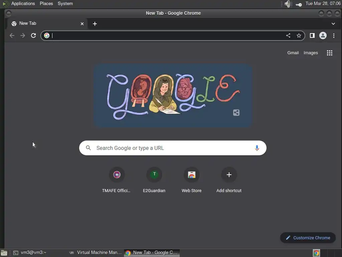This screenshot has height=257, width=342.
Task: Share this page from the address bar
Action: click(x=288, y=35)
